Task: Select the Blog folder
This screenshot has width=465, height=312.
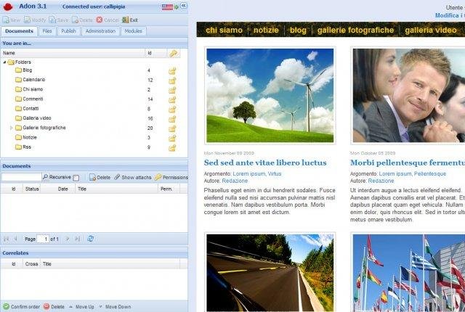Action: pos(28,70)
